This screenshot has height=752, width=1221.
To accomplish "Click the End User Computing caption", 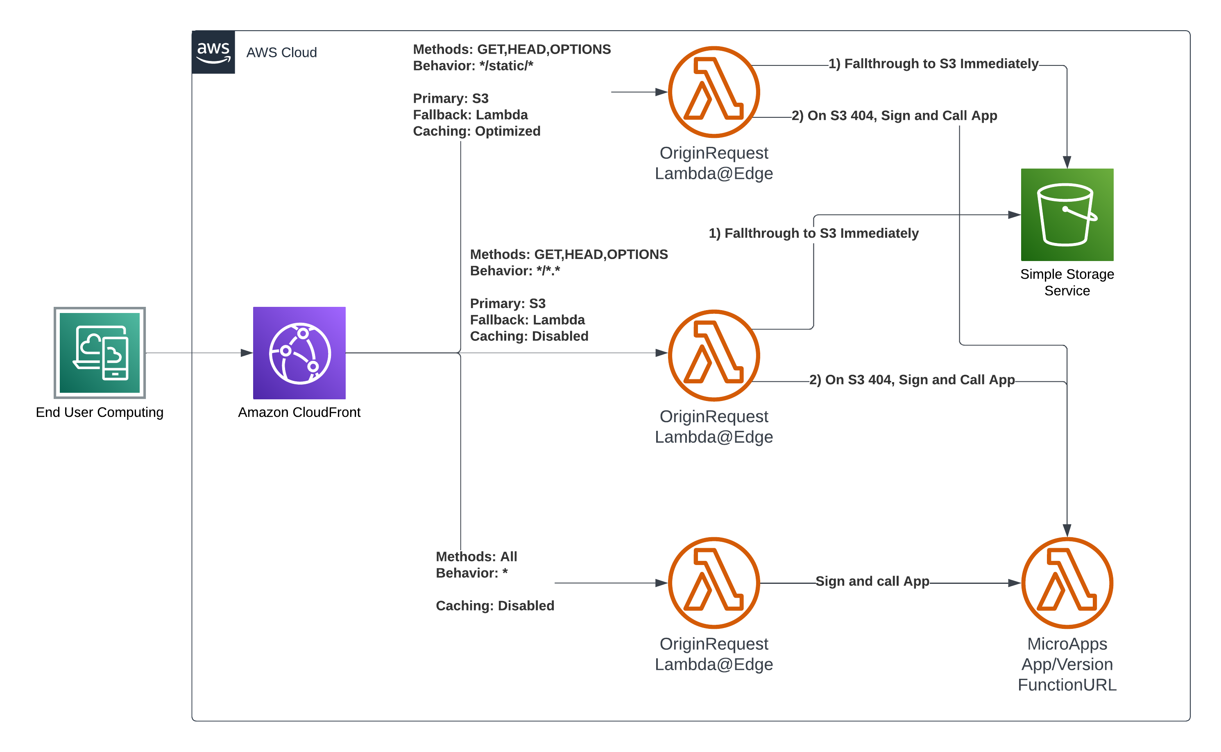I will pos(99,412).
